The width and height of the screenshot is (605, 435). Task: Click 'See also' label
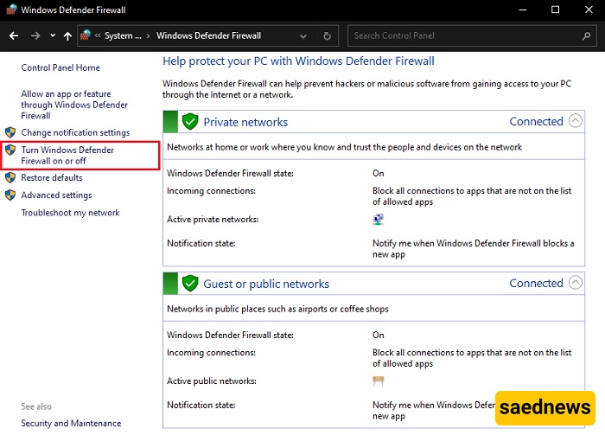coord(36,406)
